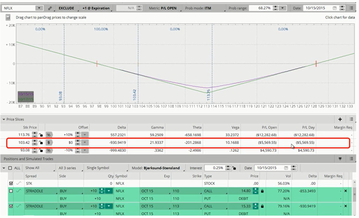The height and width of the screenshot is (218, 359).
Task: Toggle lock icon on 103.42 price slice
Action: 41,142
